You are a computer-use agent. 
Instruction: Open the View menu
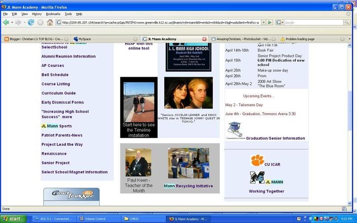(25, 14)
